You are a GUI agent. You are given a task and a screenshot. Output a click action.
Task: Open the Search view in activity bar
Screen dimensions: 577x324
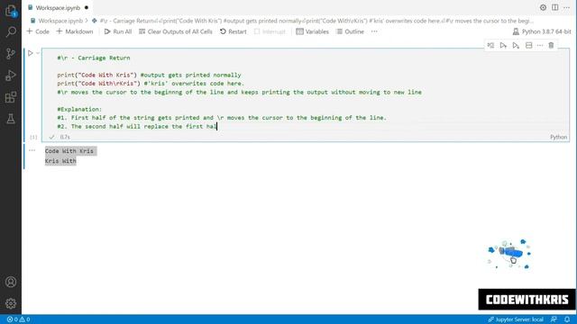pyautogui.click(x=11, y=32)
